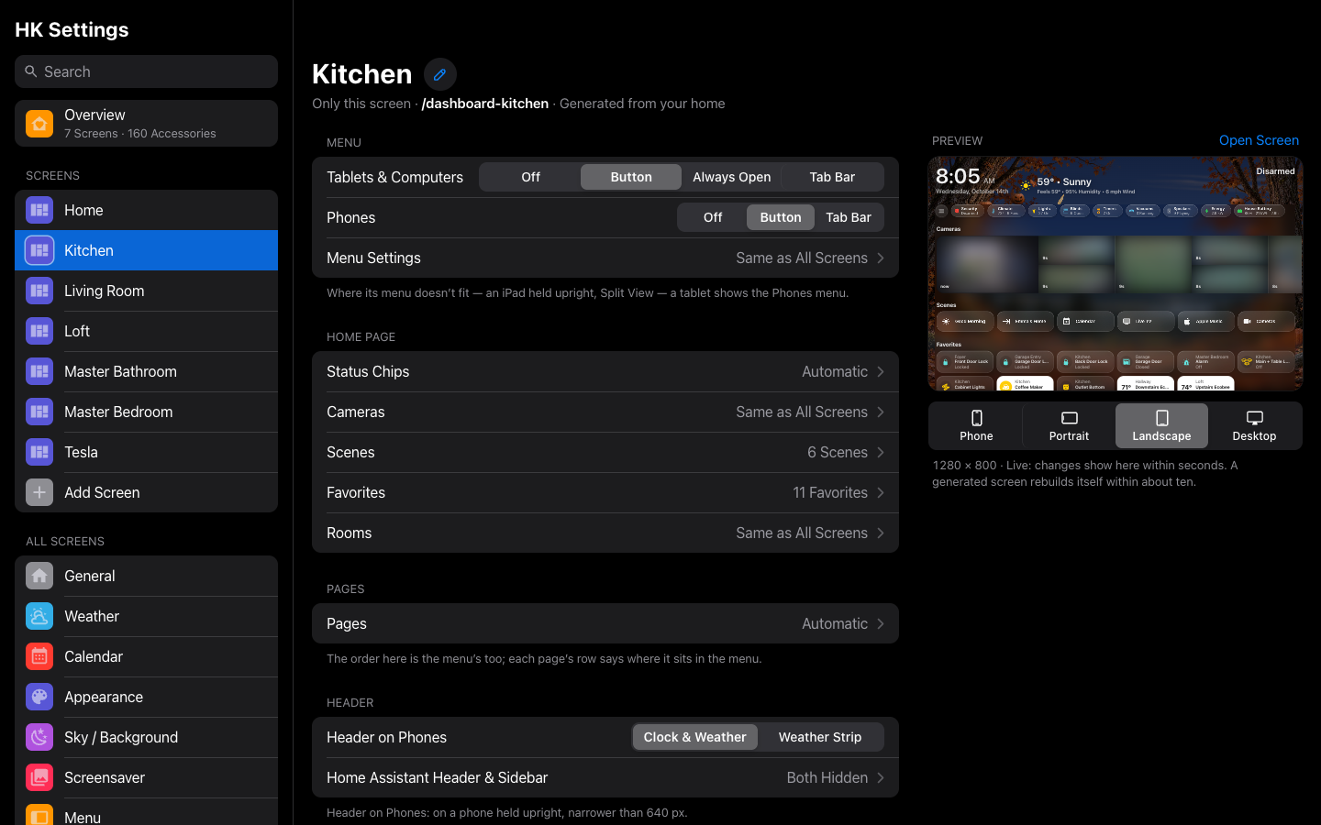Click the Master Bathroom screen icon
Image resolution: width=1321 pixels, height=825 pixels.
tap(39, 371)
